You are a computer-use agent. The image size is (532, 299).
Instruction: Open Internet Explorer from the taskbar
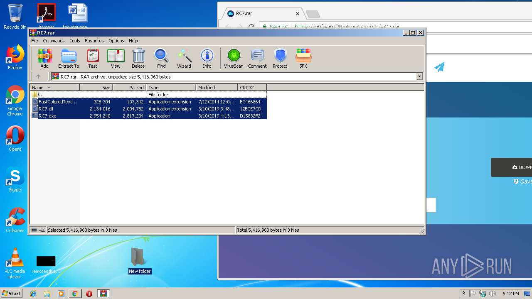pos(33,294)
